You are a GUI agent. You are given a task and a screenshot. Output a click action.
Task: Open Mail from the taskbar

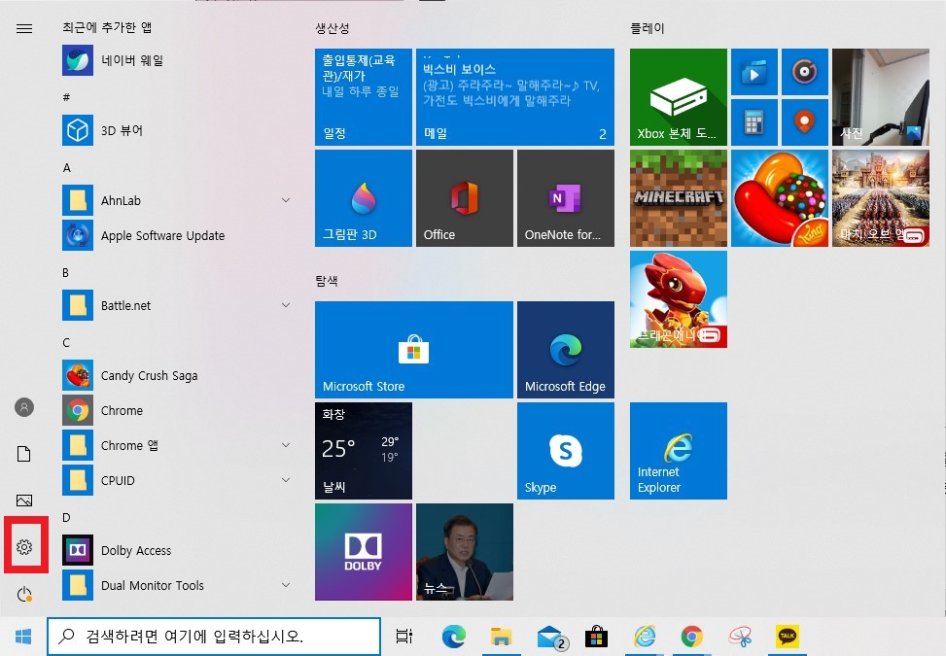[551, 637]
